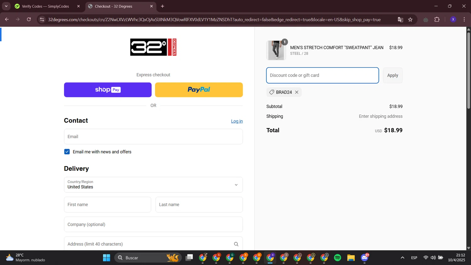471x265 pixels.
Task: Open the browser extensions puzzle icon
Action: 437,19
